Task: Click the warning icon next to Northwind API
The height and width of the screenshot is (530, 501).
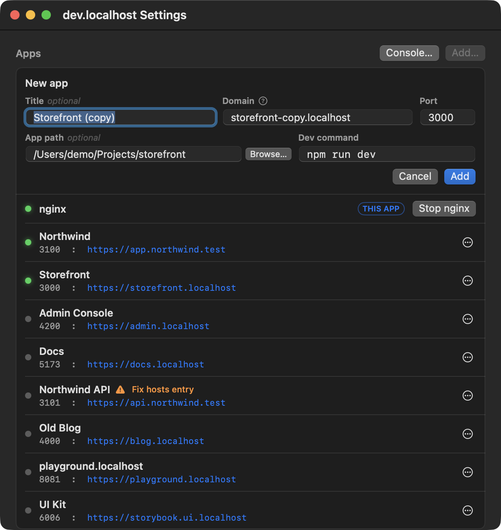Action: pyautogui.click(x=121, y=390)
